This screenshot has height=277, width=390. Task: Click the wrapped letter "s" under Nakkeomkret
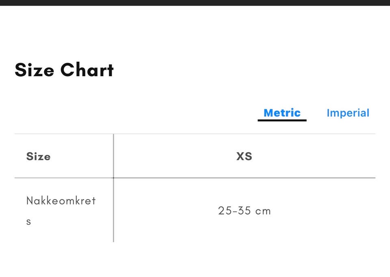pos(28,222)
